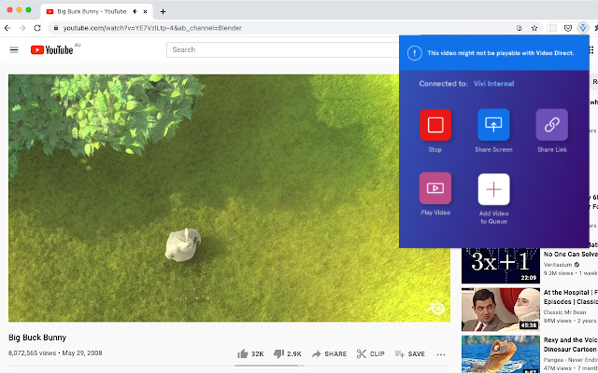Click the 8,072,565 views text
This screenshot has width=598, height=373.
click(32, 352)
